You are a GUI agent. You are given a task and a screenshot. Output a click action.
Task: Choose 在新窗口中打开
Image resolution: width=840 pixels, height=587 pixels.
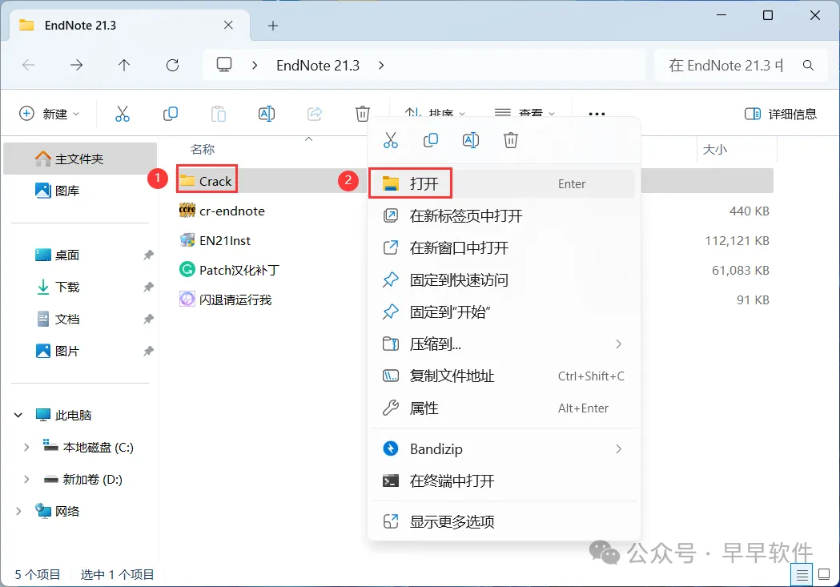504,248
